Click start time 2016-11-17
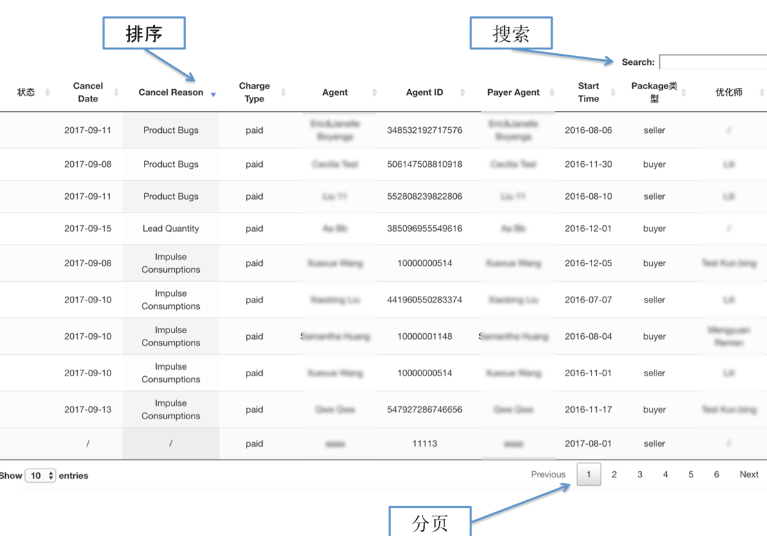This screenshot has height=536, width=767. [588, 410]
